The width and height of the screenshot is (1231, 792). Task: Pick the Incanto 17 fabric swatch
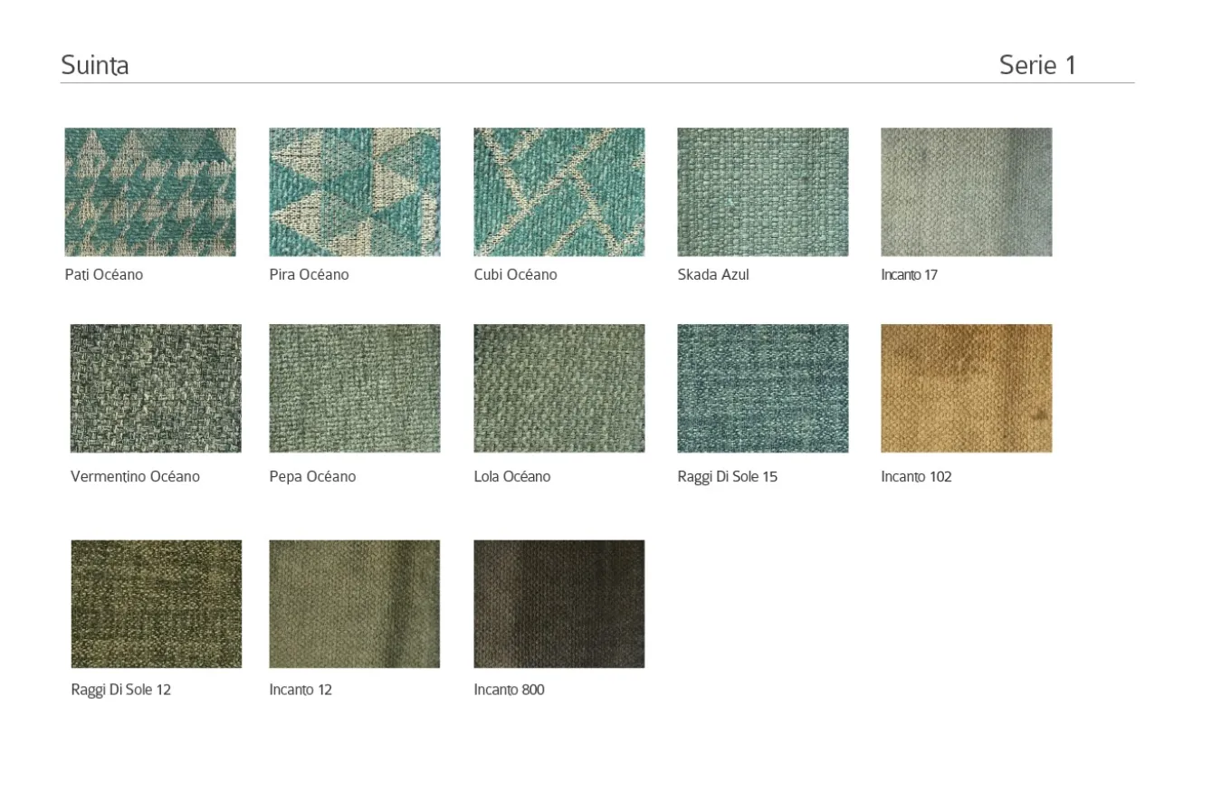tap(967, 192)
